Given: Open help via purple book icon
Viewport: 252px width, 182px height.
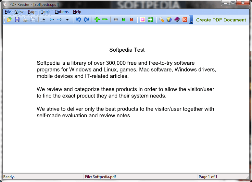Looking at the screenshot, I should pos(177,19).
